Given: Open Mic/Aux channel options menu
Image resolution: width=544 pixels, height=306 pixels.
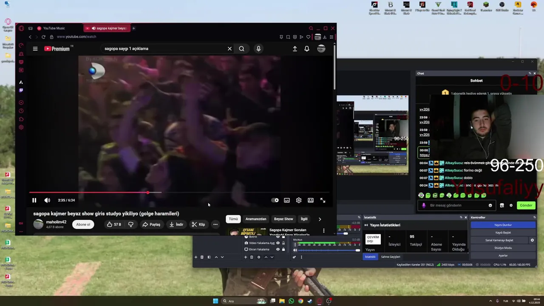Looking at the screenshot, I should (295, 245).
